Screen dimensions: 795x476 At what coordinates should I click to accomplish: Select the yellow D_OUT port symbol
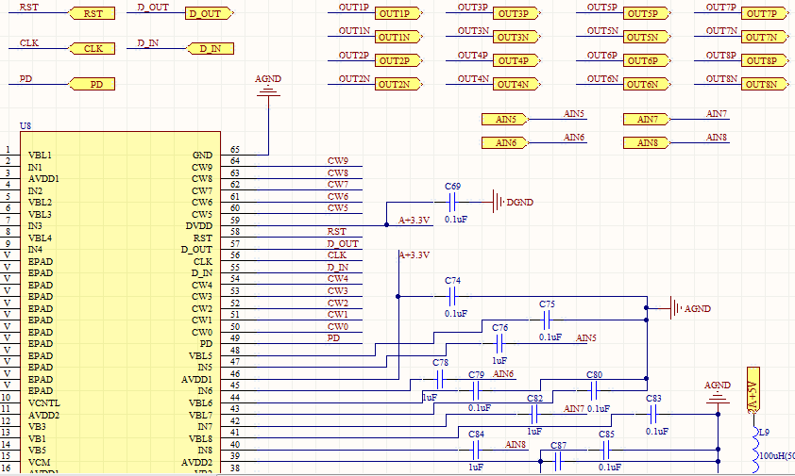(x=210, y=14)
